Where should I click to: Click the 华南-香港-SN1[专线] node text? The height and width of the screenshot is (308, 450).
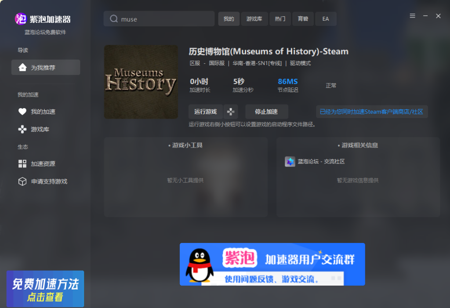coord(257,63)
